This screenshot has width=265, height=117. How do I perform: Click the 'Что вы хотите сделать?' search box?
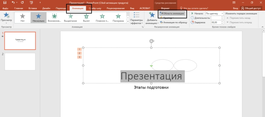pos(194,8)
